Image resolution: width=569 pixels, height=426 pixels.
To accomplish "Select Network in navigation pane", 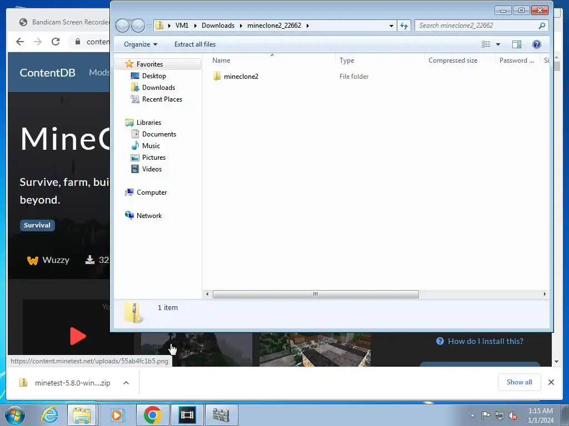I will point(149,216).
